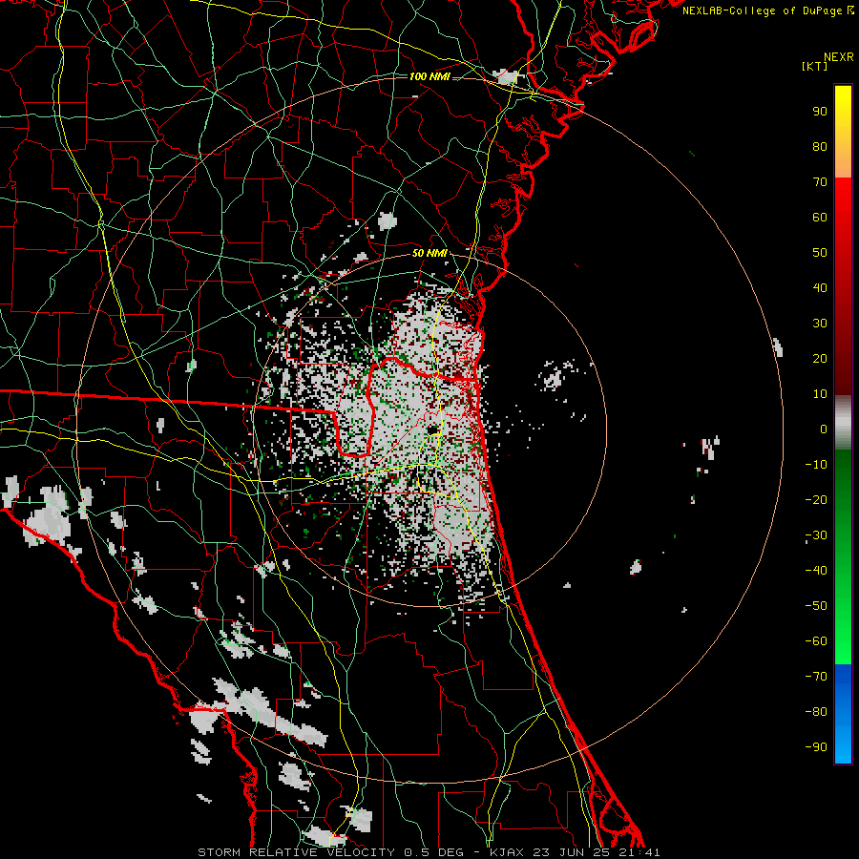Click the 0 value on the velocity scale
The width and height of the screenshot is (859, 859).
click(824, 429)
